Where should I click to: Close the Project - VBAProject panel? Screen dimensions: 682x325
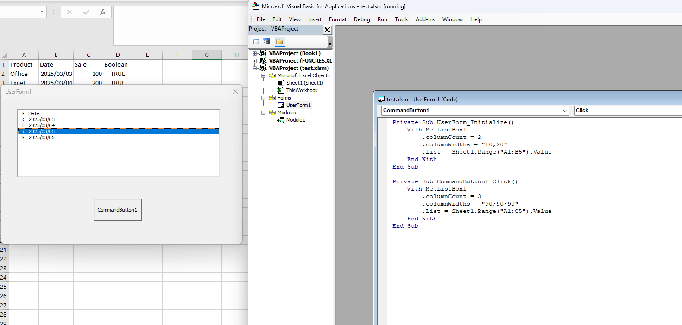click(327, 30)
